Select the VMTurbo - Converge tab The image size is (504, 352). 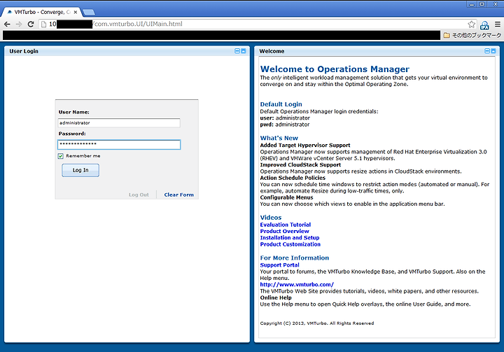41,12
